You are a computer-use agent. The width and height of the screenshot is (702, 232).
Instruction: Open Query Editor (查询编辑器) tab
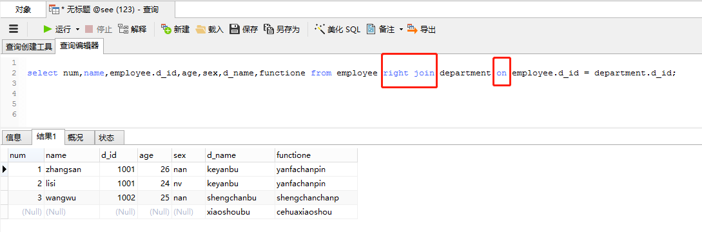[79, 46]
